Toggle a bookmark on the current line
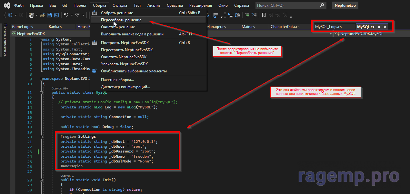Screen dimensions: 410x194 (264, 15)
